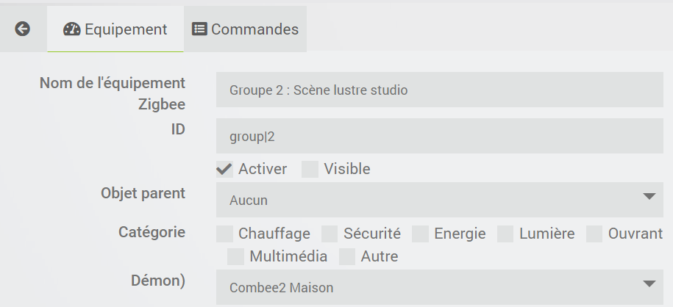Uncheck the Activer checkbox
Screen dimensions: 673x307
click(225, 169)
